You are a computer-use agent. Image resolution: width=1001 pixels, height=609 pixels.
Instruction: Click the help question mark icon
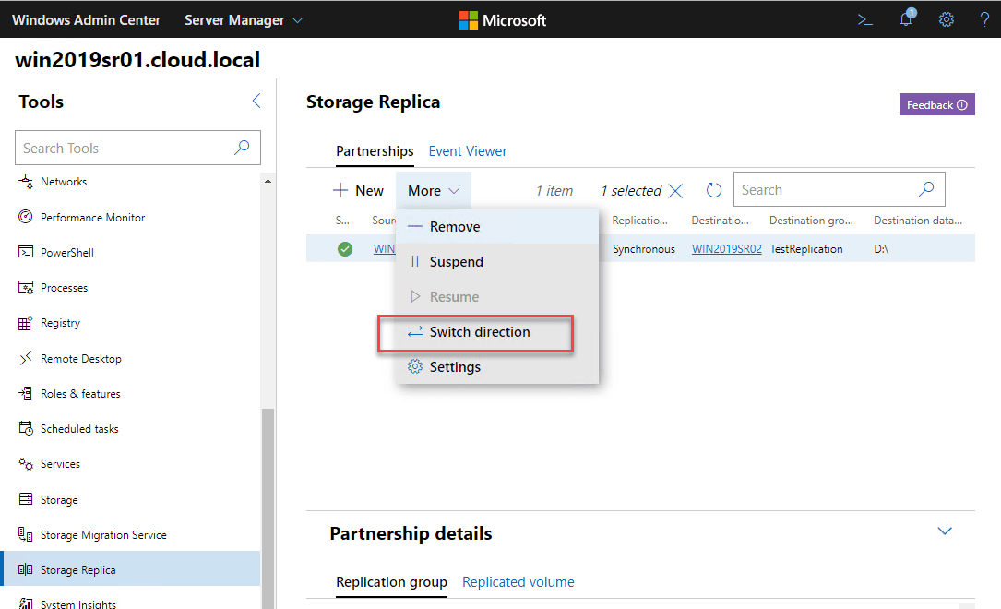[x=984, y=19]
